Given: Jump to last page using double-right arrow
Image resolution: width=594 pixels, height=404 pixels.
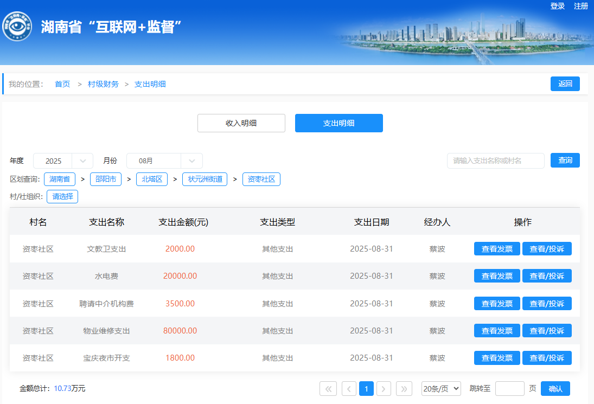Looking at the screenshot, I should point(404,389).
